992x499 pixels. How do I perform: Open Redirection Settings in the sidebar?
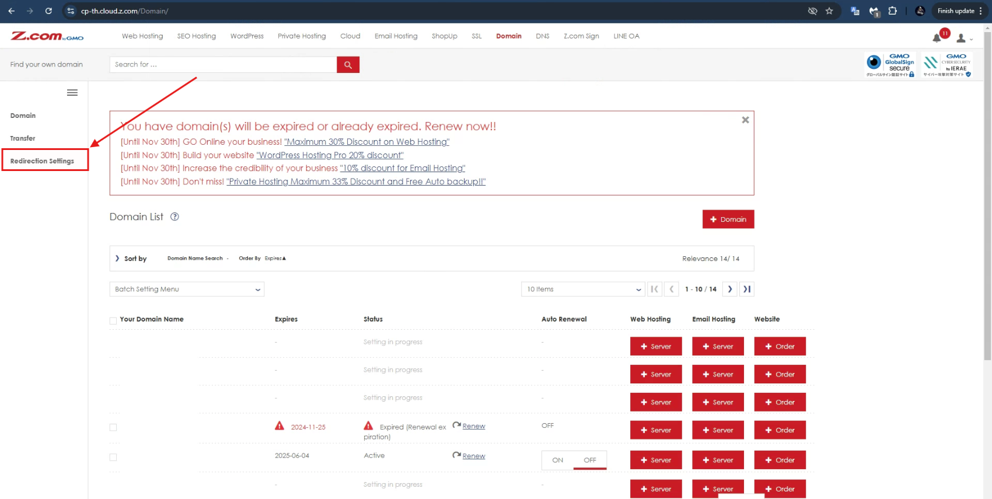pyautogui.click(x=42, y=161)
